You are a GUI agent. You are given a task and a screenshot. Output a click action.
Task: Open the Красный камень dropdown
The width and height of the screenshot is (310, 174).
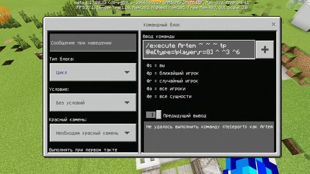click(x=93, y=133)
